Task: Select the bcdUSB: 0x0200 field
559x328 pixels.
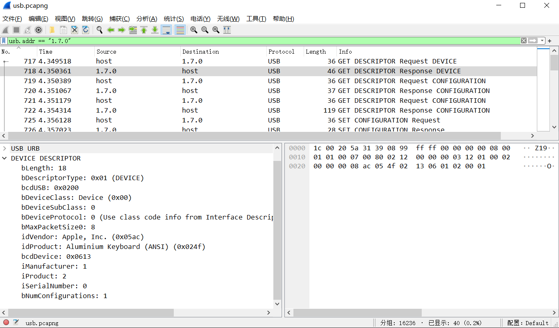Action: [x=50, y=188]
